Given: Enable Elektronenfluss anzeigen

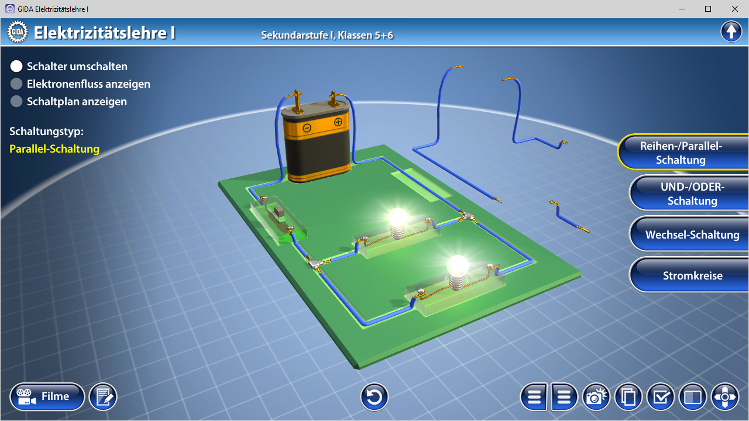Looking at the screenshot, I should click(16, 84).
